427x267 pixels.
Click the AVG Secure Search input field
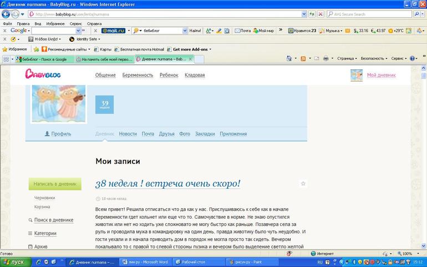[x=369, y=14]
